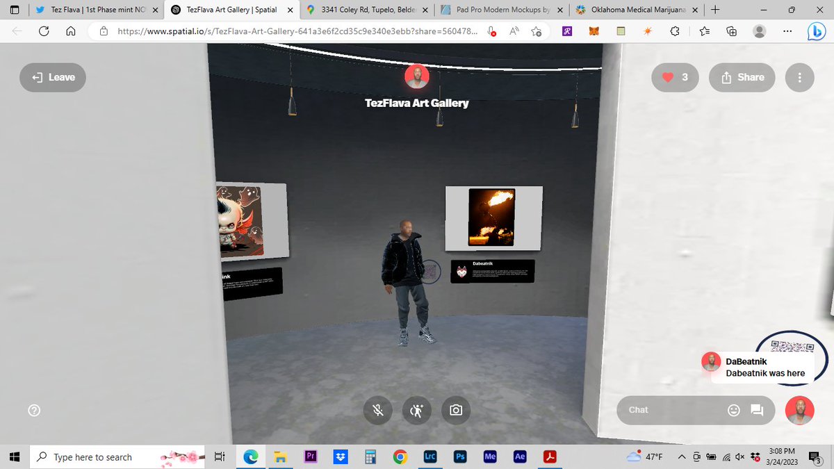
Task: Open the Favorites list icon
Action: [x=704, y=31]
